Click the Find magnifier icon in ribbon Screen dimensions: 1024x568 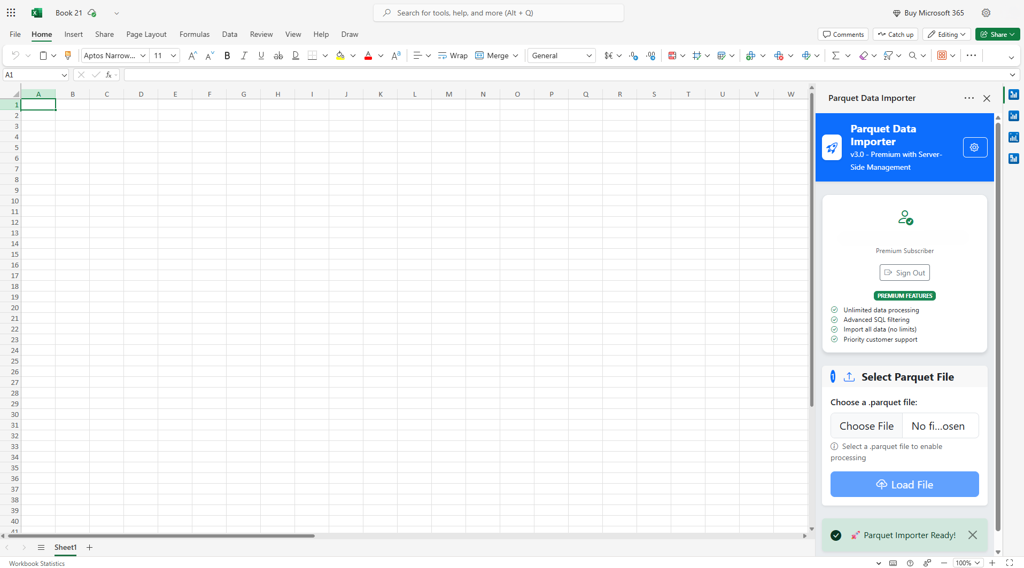tap(913, 56)
